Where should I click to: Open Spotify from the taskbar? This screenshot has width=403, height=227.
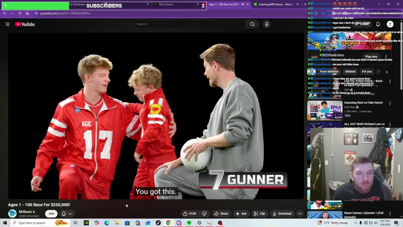[x=189, y=223]
